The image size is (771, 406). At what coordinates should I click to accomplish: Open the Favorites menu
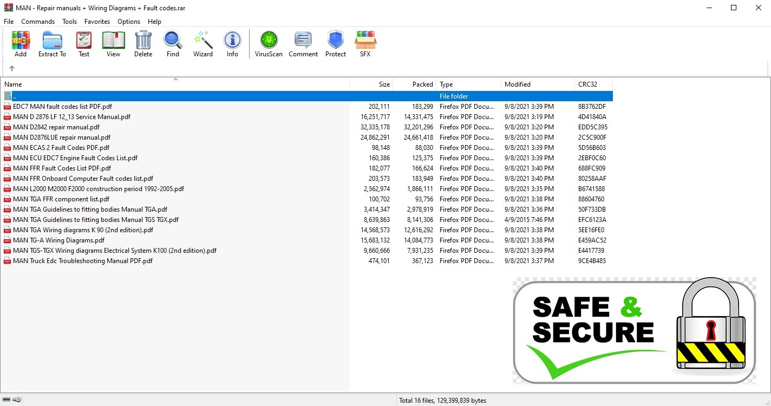tap(97, 22)
